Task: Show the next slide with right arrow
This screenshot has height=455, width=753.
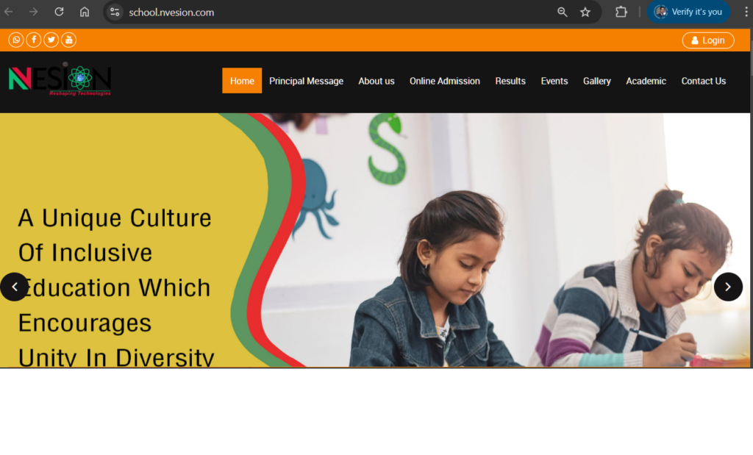Action: pyautogui.click(x=728, y=287)
